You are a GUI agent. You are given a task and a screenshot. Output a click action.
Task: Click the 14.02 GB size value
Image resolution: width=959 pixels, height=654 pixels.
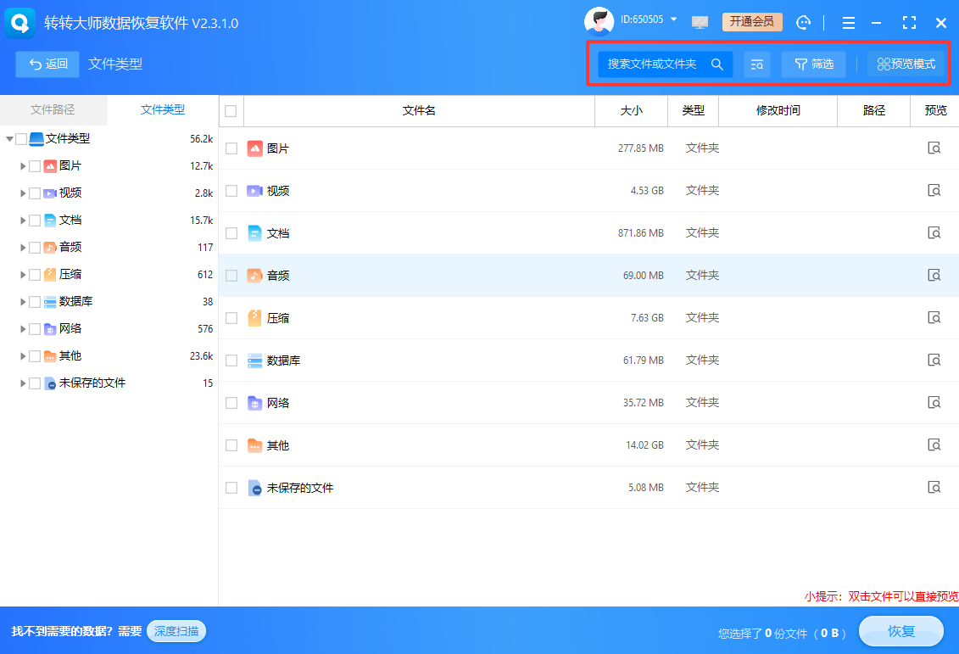tap(644, 445)
